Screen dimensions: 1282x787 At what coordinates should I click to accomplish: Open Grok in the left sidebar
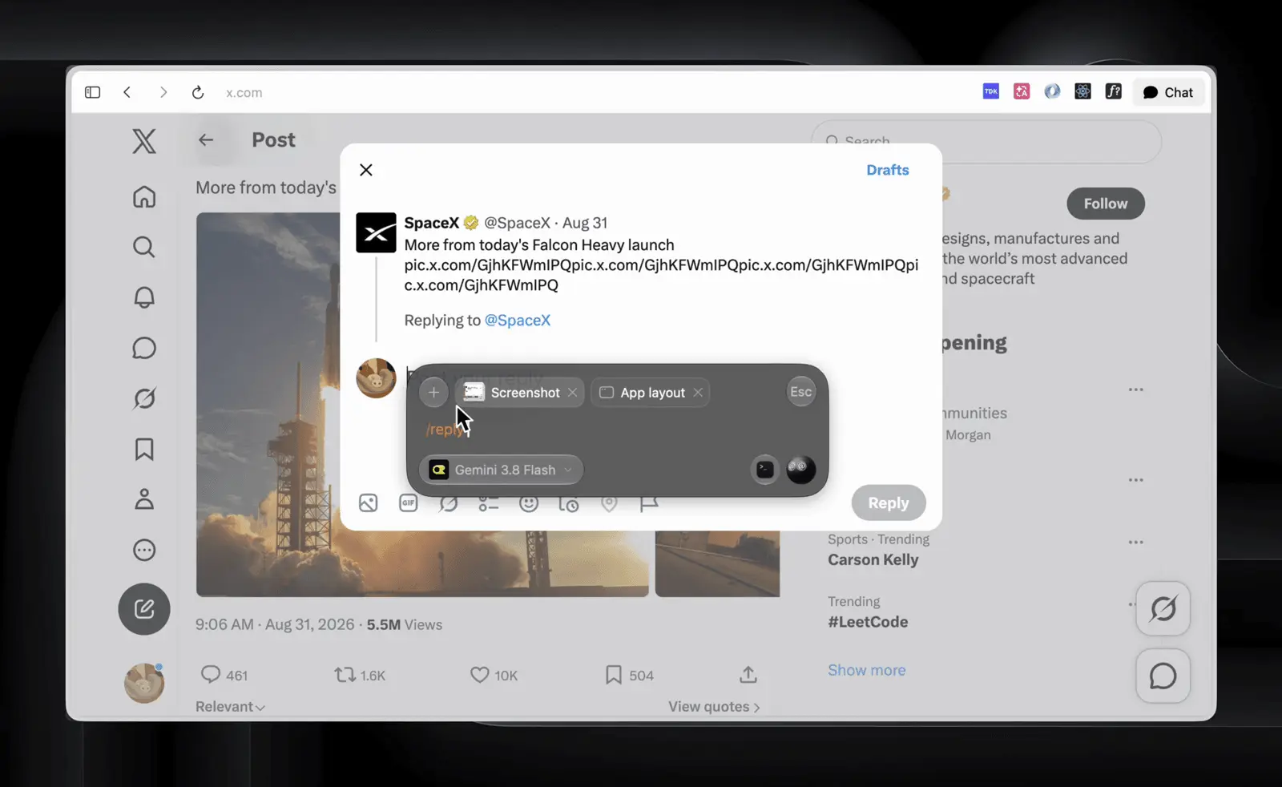144,398
